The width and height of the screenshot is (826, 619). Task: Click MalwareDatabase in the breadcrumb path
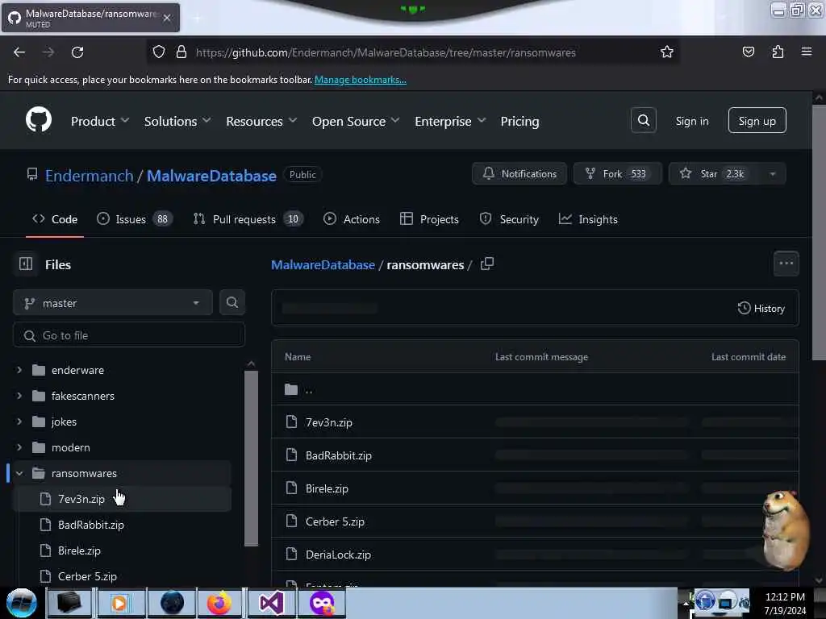(323, 264)
